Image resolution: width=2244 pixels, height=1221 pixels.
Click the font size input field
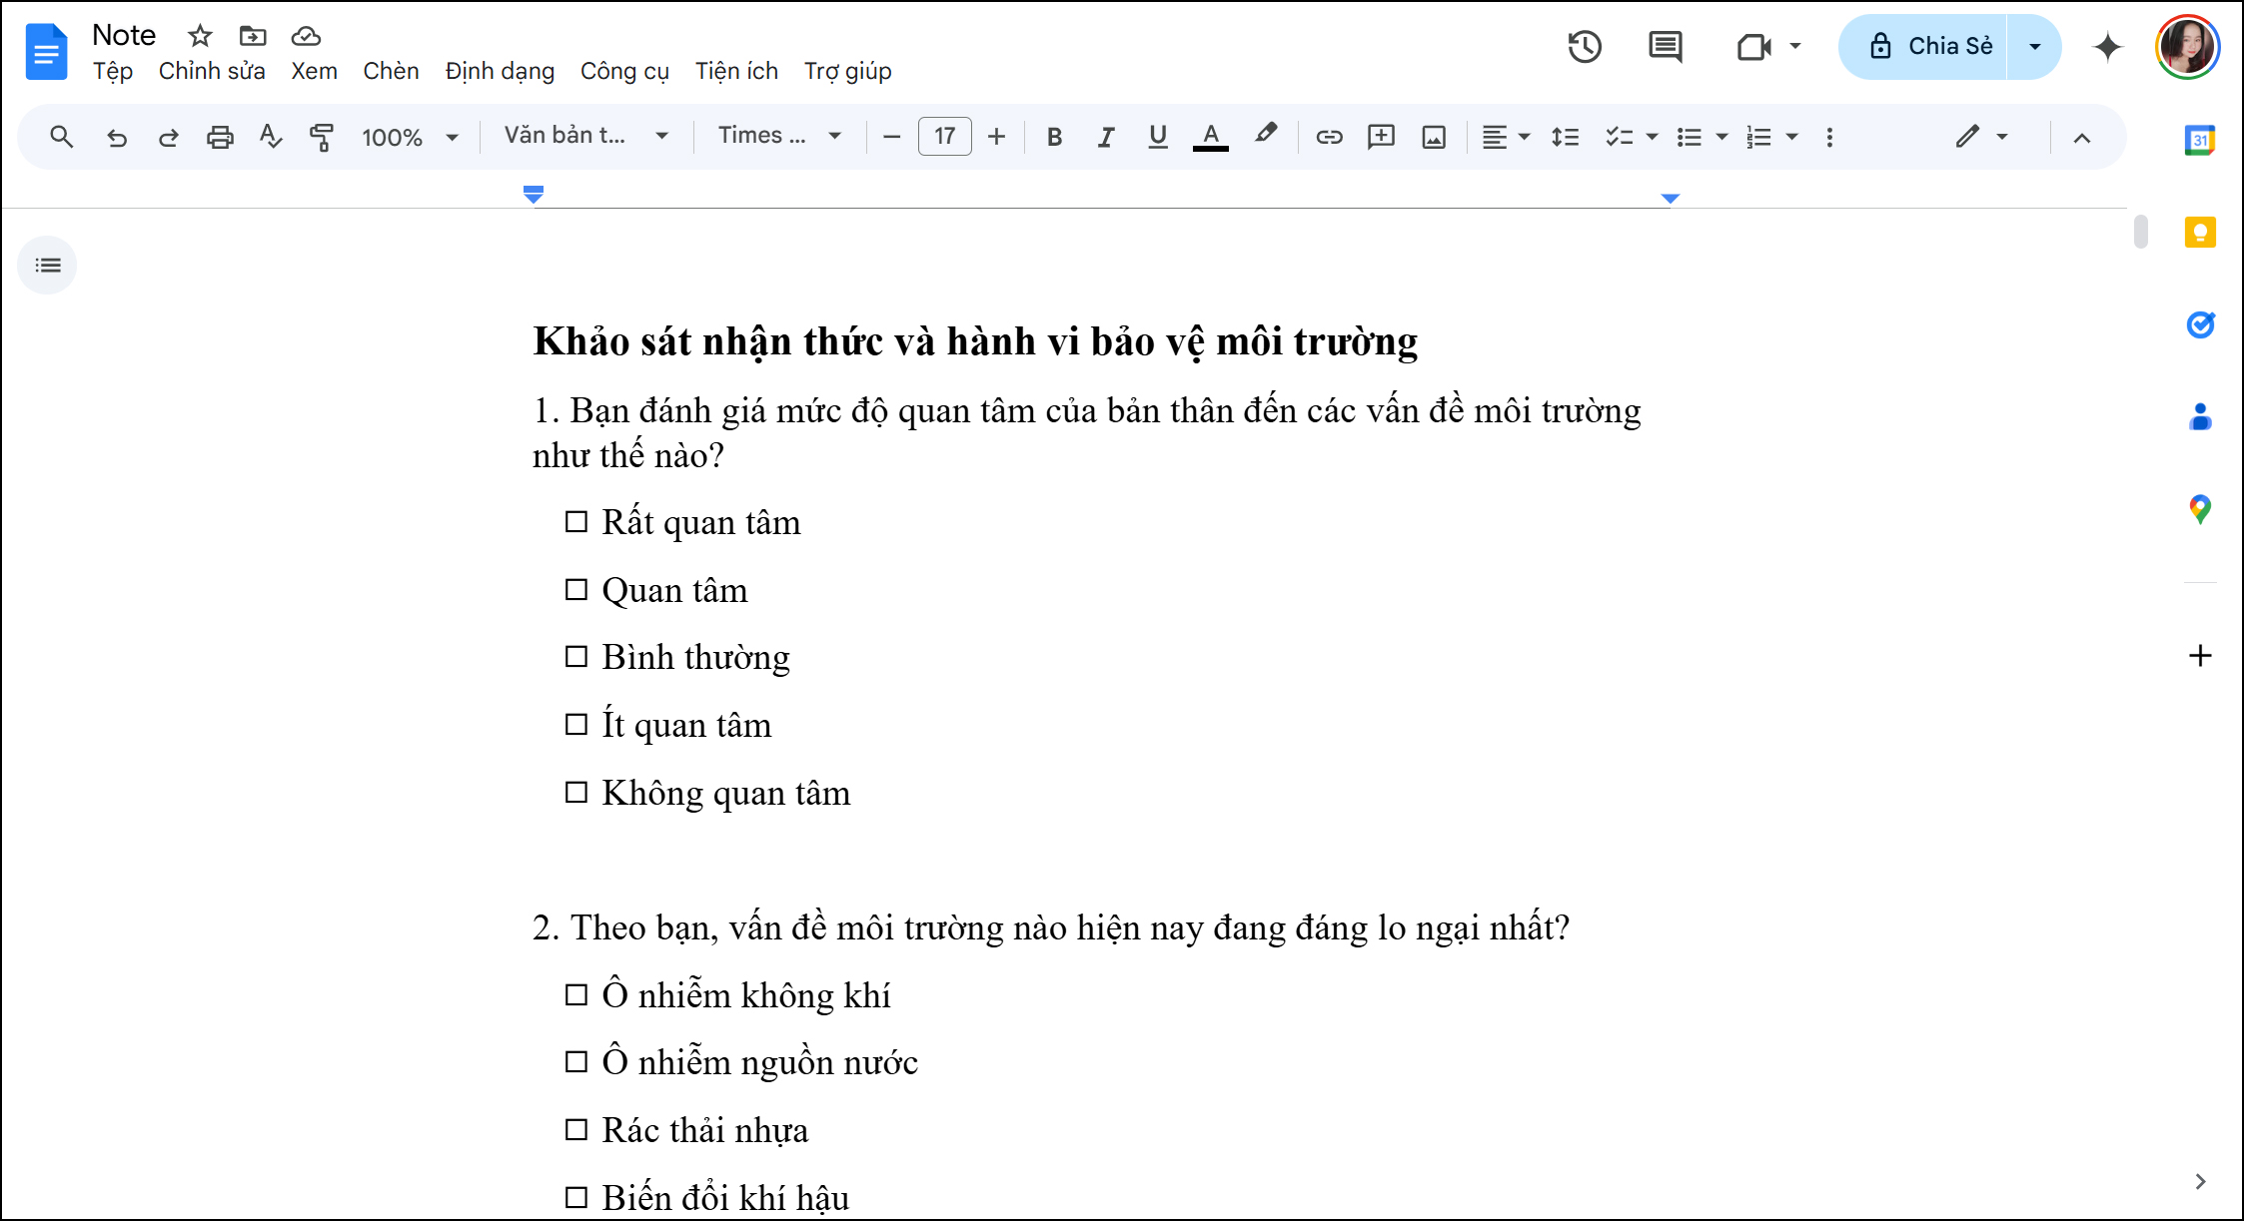[944, 137]
